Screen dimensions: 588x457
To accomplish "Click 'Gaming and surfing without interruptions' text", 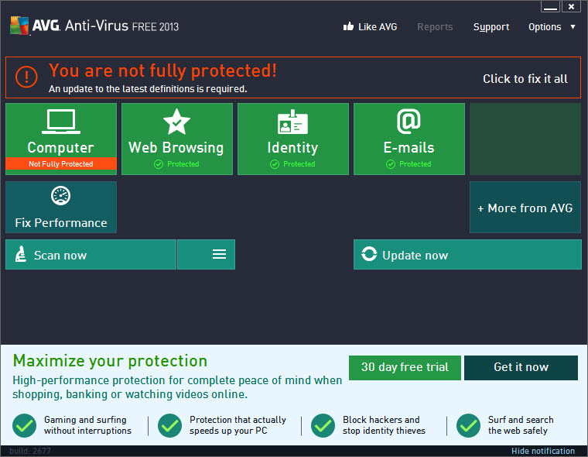I will point(87,425).
